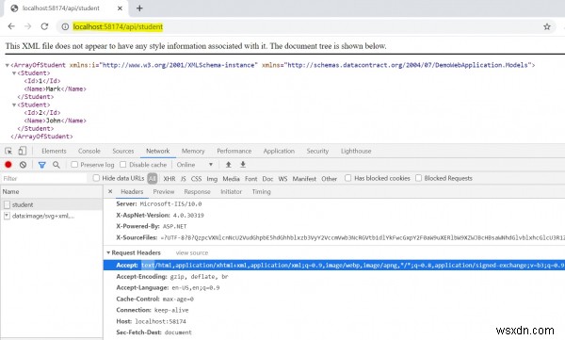Image resolution: width=565 pixels, height=340 pixels.
Task: Open the Online throttling dropdown
Action: pos(195,165)
